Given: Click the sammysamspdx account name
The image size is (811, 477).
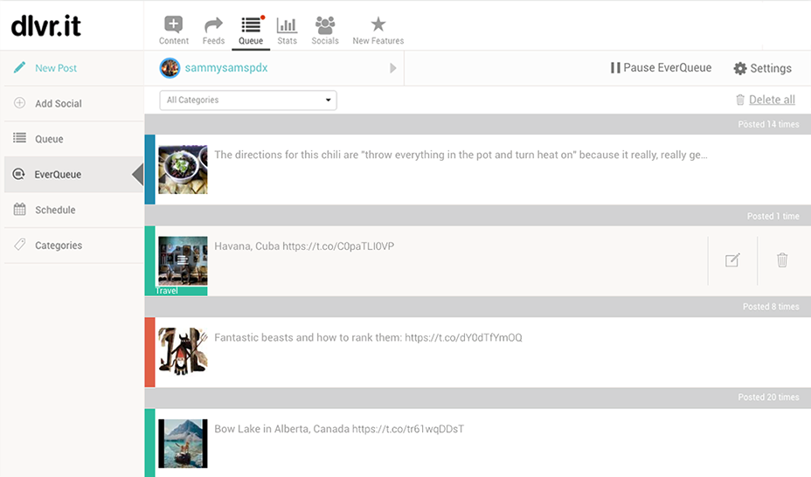Looking at the screenshot, I should (x=226, y=67).
